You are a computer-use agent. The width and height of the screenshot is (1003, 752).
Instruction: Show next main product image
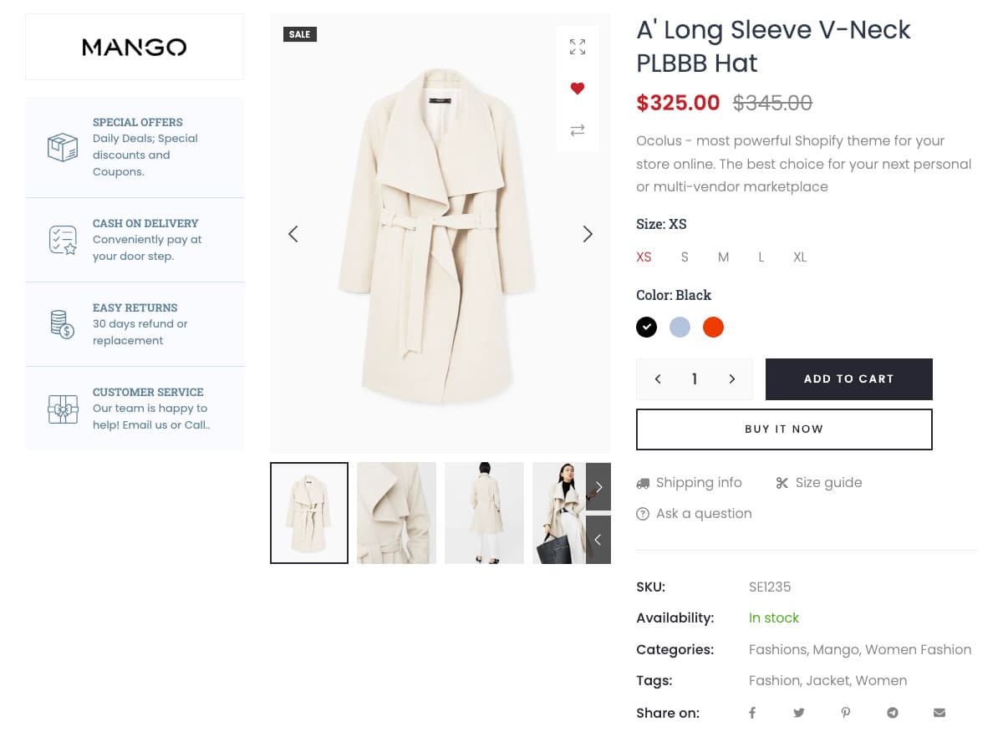(x=588, y=234)
